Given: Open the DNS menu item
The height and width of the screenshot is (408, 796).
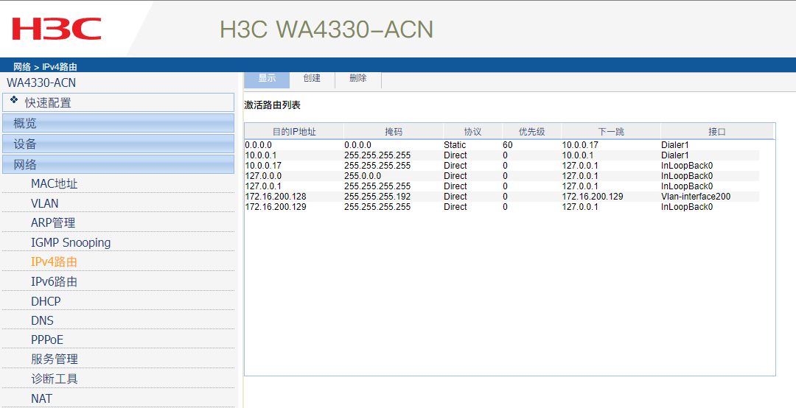Looking at the screenshot, I should 42,320.
